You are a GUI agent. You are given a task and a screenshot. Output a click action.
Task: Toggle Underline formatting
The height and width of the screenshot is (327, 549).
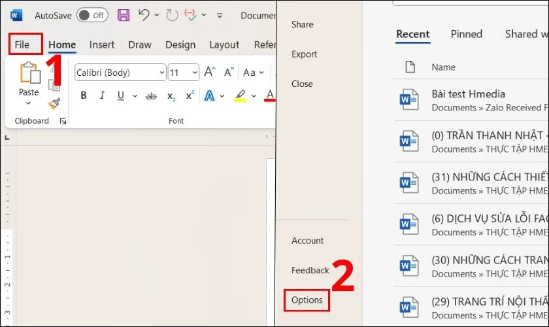pyautogui.click(x=121, y=95)
